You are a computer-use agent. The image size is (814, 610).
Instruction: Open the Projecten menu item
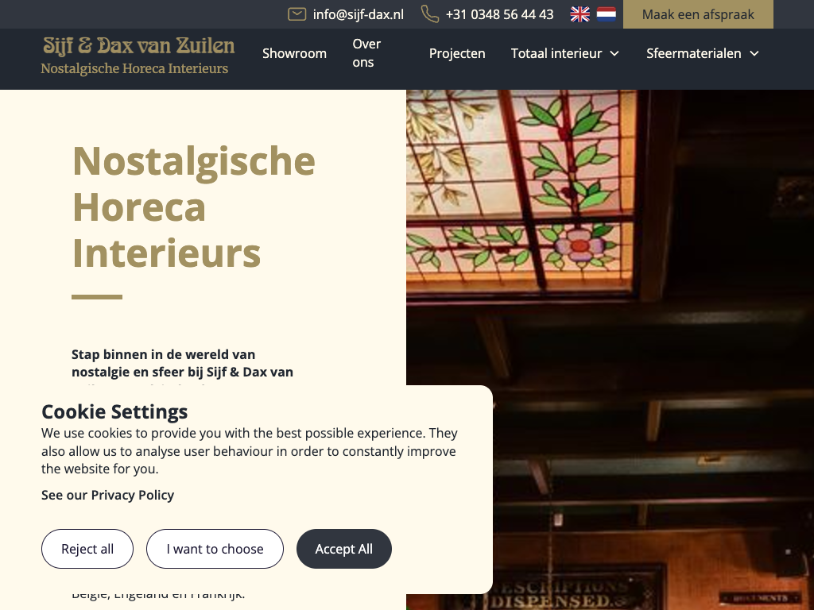[x=457, y=53]
